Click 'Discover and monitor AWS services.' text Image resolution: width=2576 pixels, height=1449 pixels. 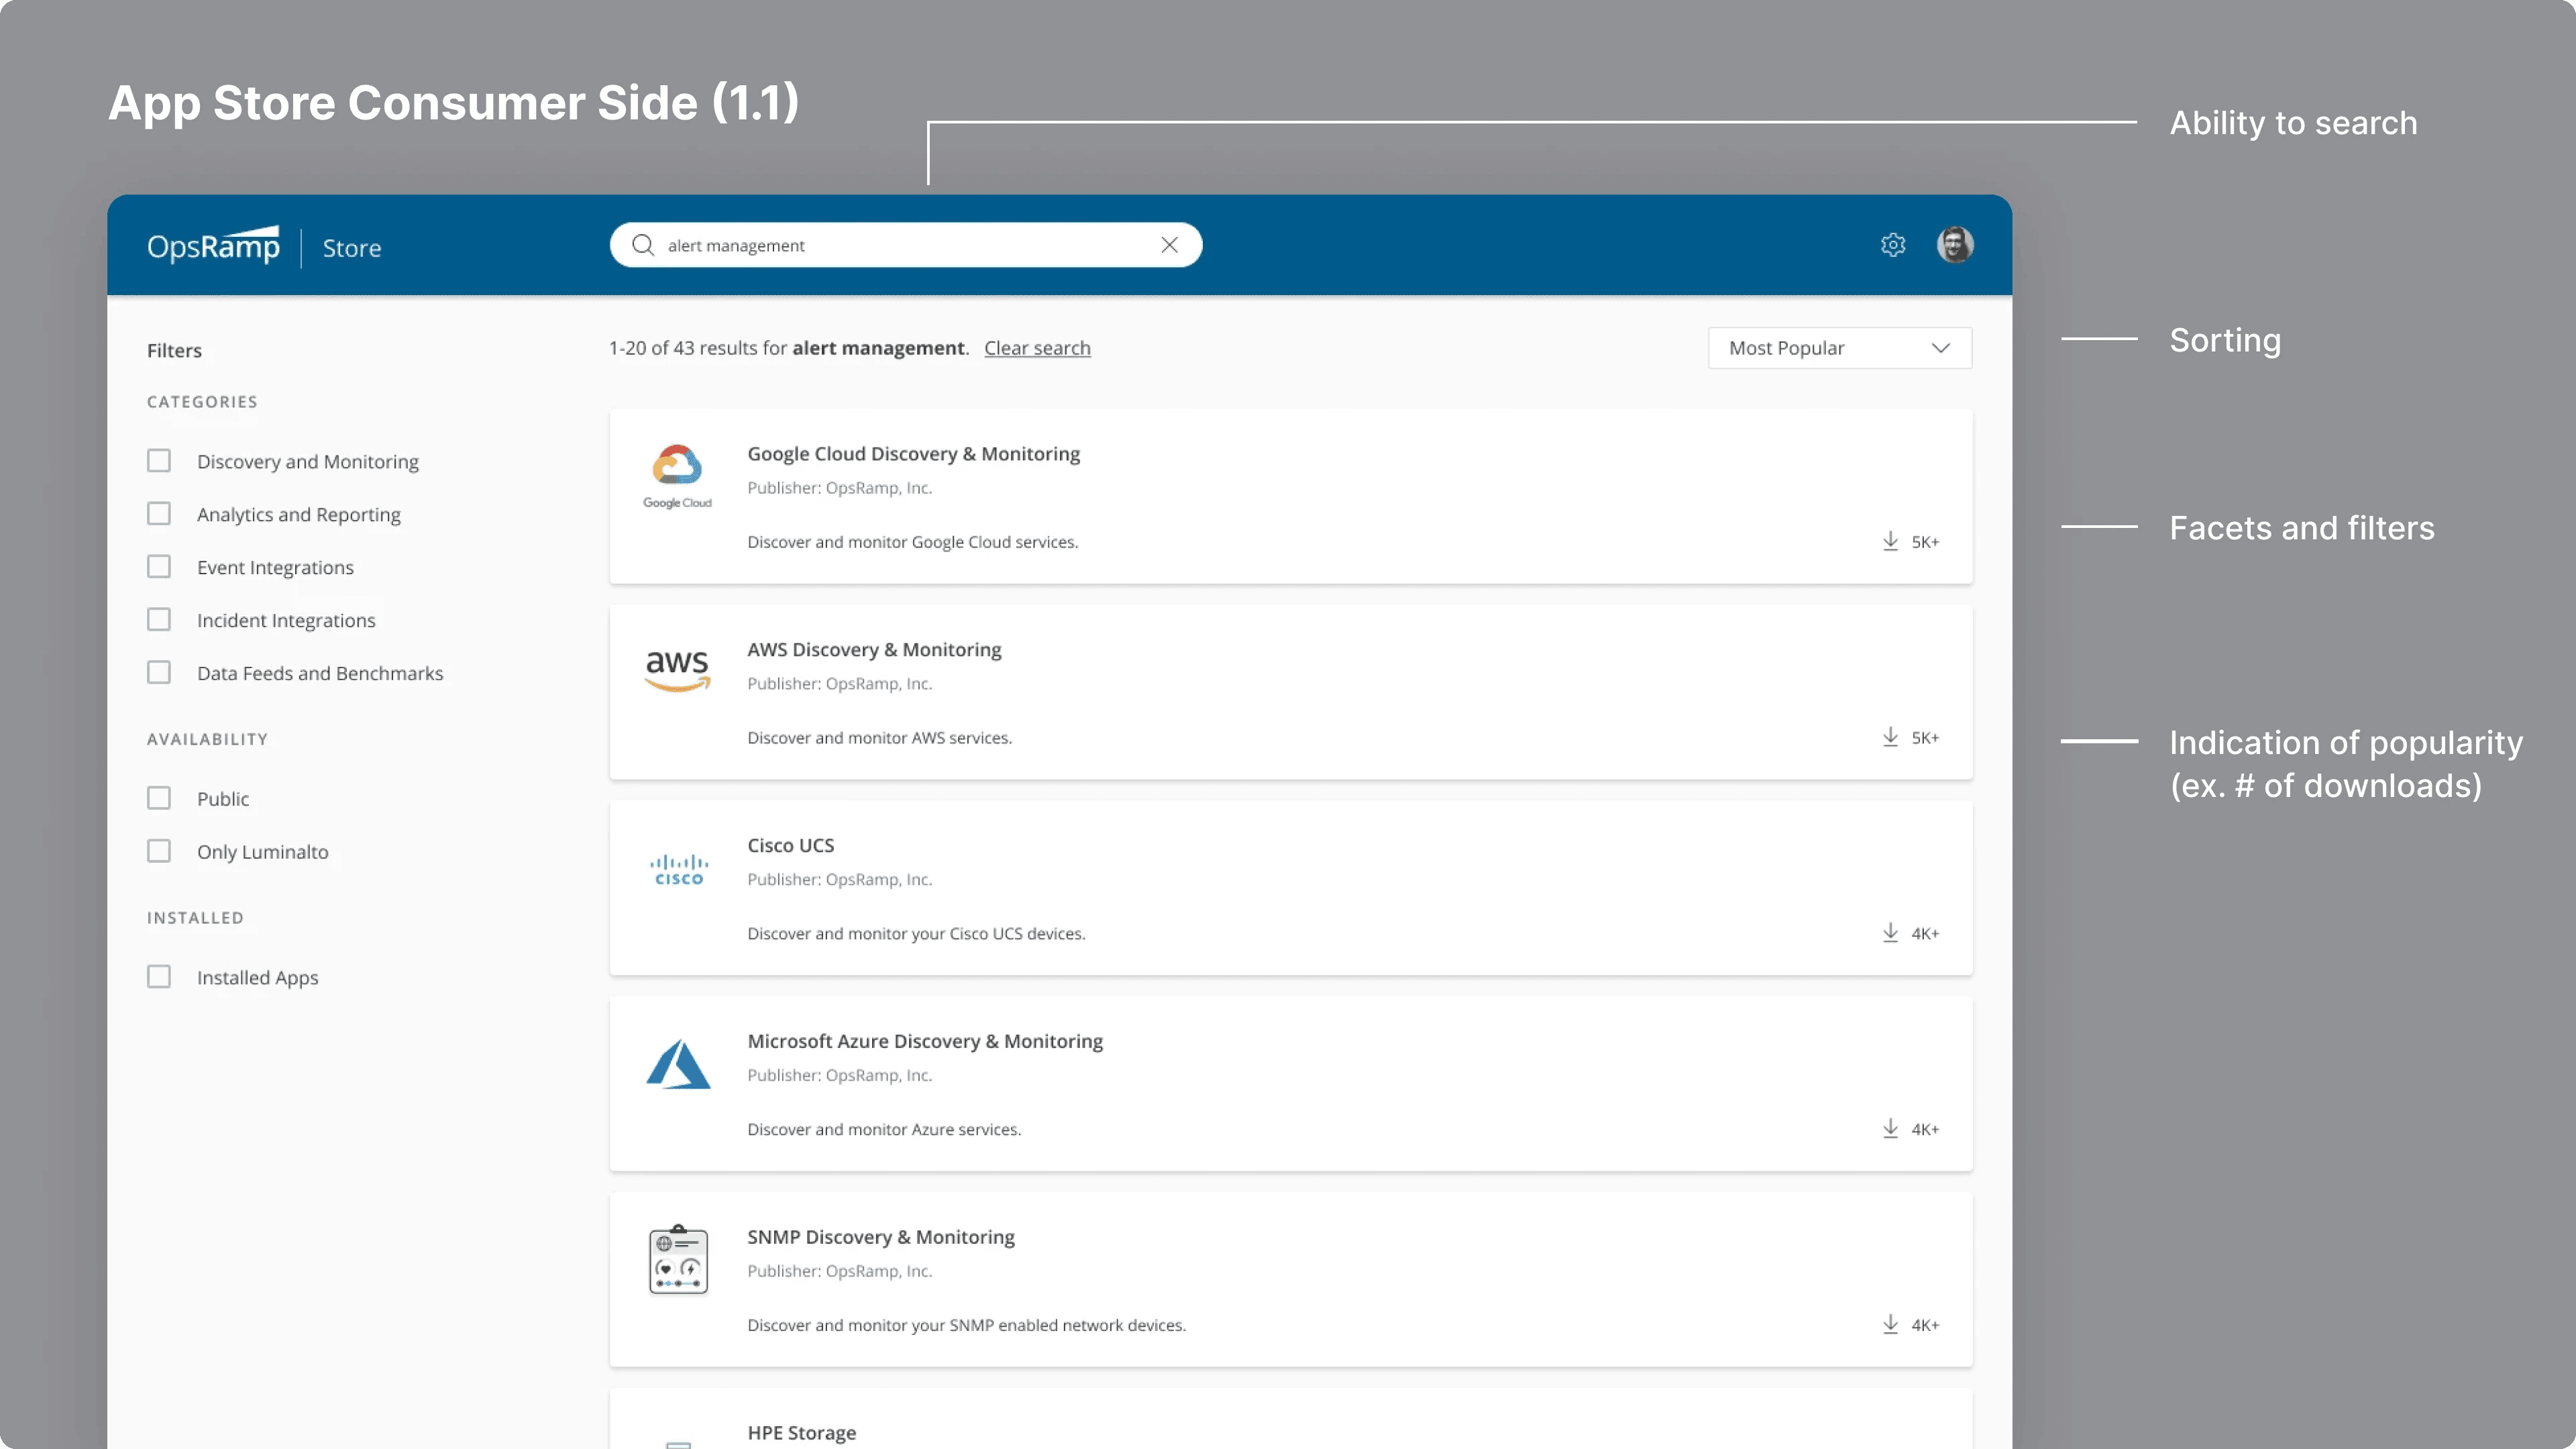point(880,738)
